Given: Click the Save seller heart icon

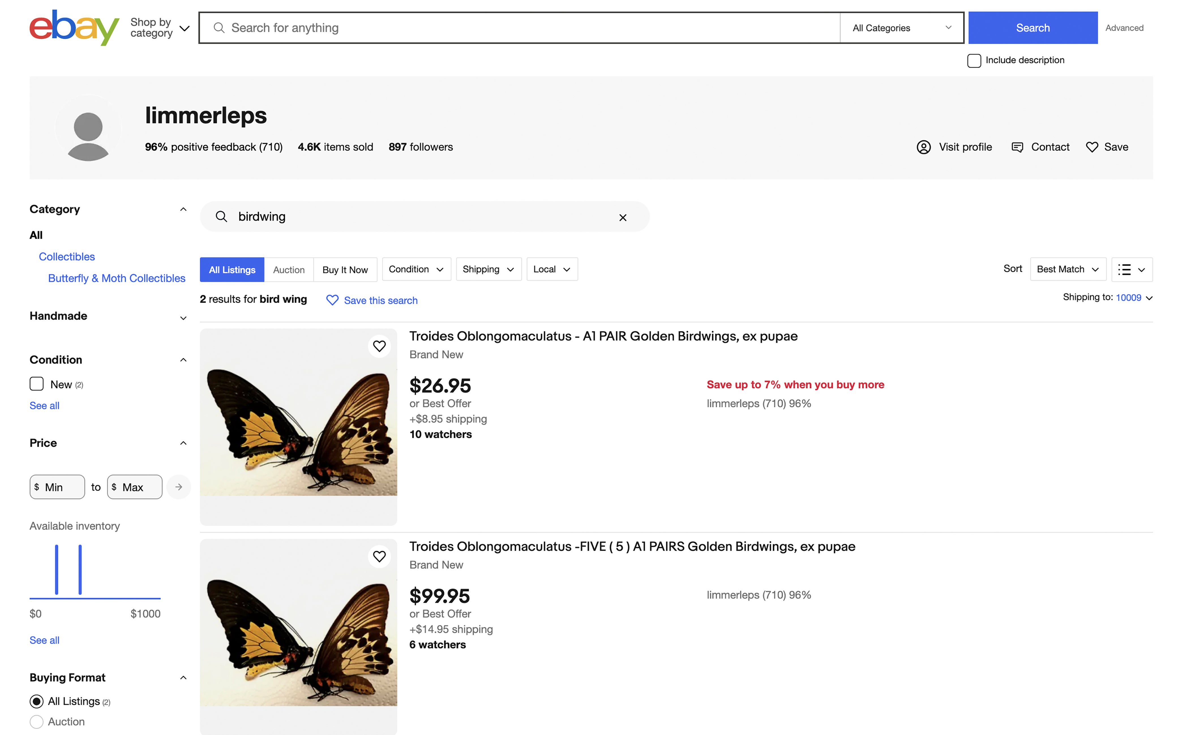Looking at the screenshot, I should [1092, 147].
